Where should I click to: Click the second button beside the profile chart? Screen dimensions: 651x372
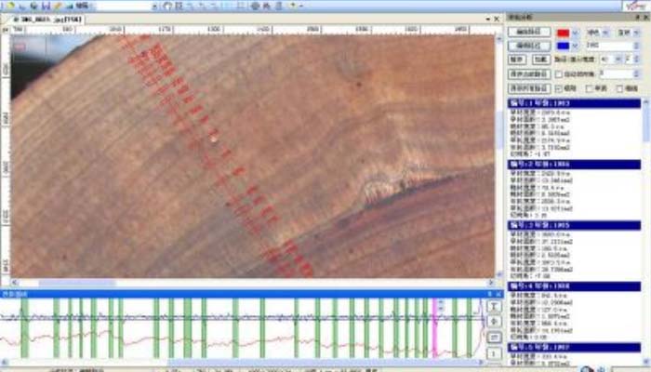coord(494,321)
